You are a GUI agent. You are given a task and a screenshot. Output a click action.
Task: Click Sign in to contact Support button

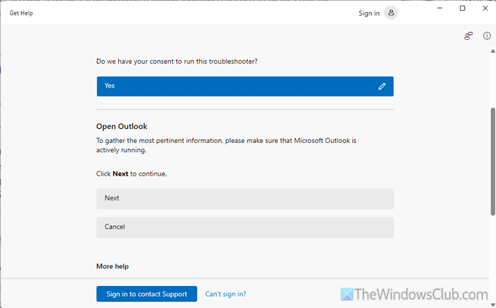coord(147,294)
